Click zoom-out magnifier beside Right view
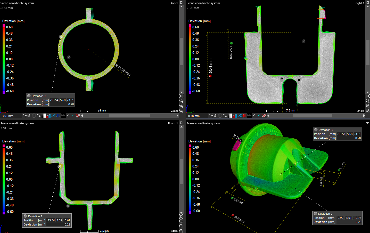This screenshot has width=370, height=233. tap(367, 111)
